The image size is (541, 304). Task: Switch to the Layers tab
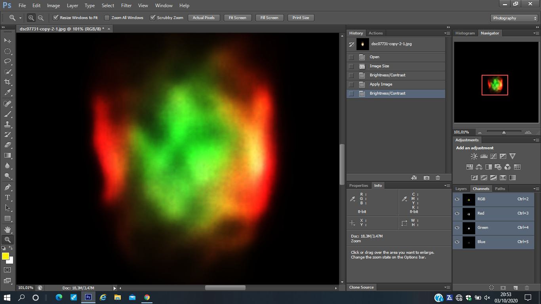click(461, 189)
